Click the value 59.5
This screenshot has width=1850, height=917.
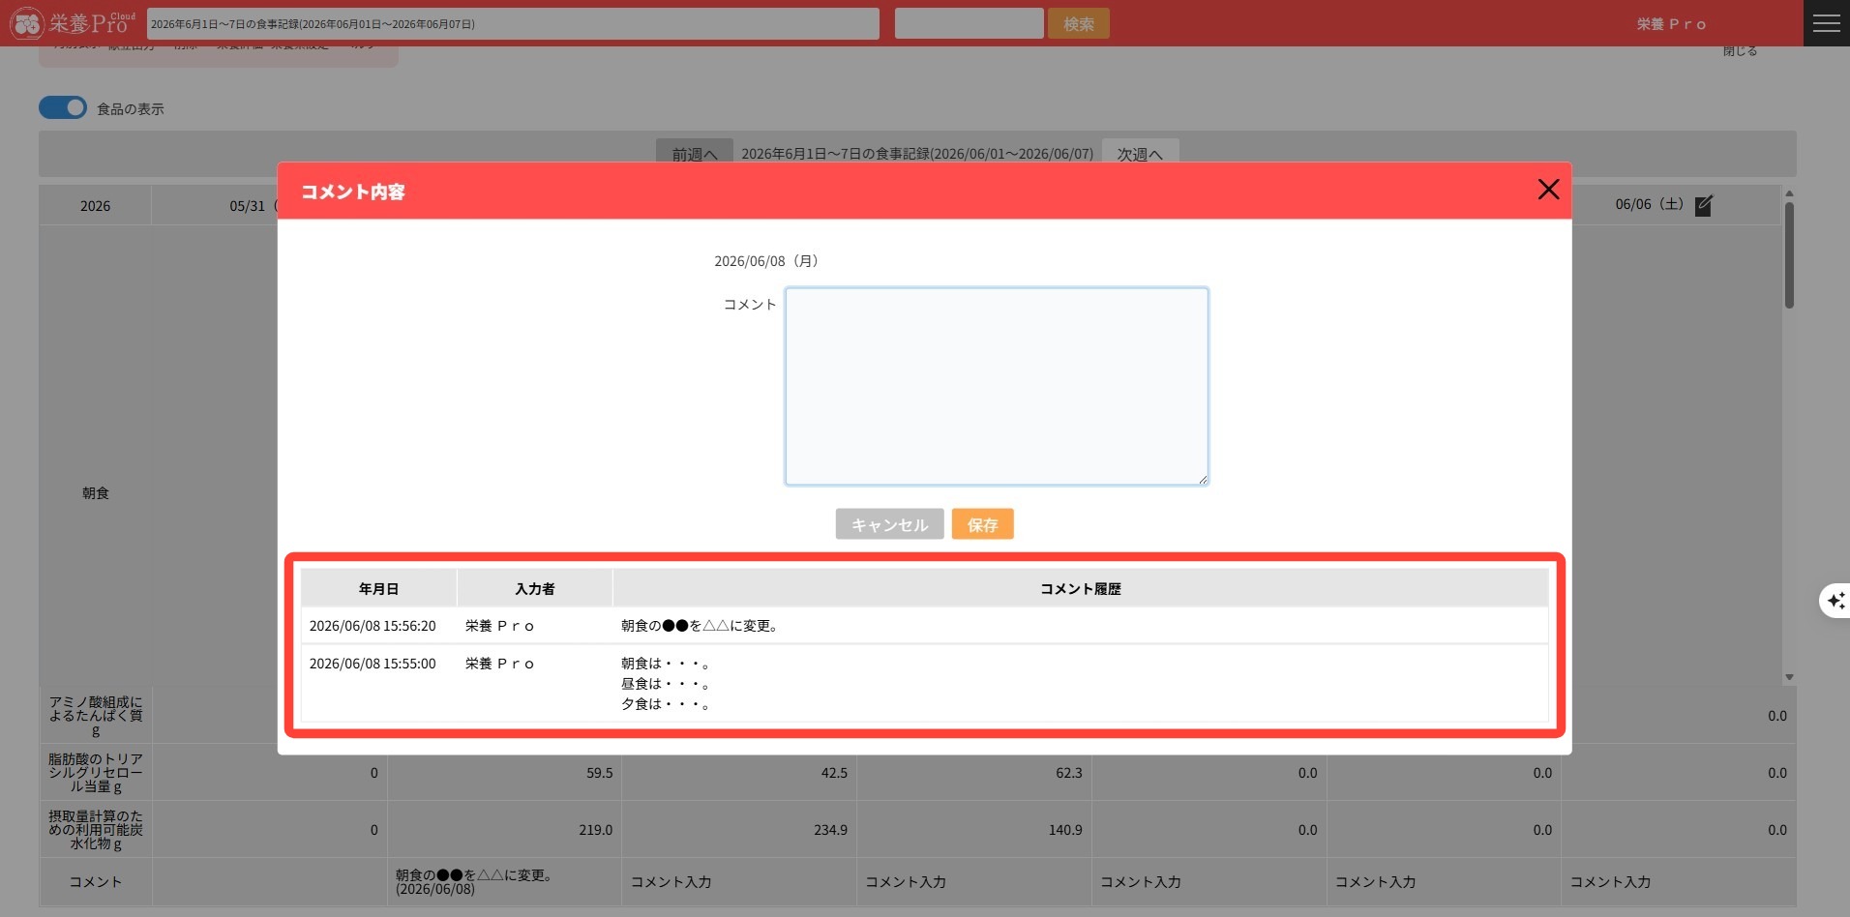coord(599,773)
